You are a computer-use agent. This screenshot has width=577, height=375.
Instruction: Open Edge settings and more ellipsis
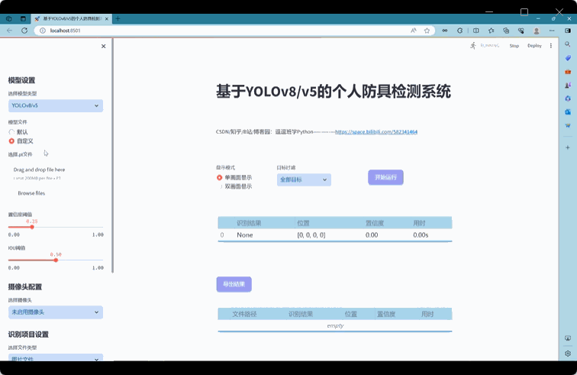coord(552,31)
